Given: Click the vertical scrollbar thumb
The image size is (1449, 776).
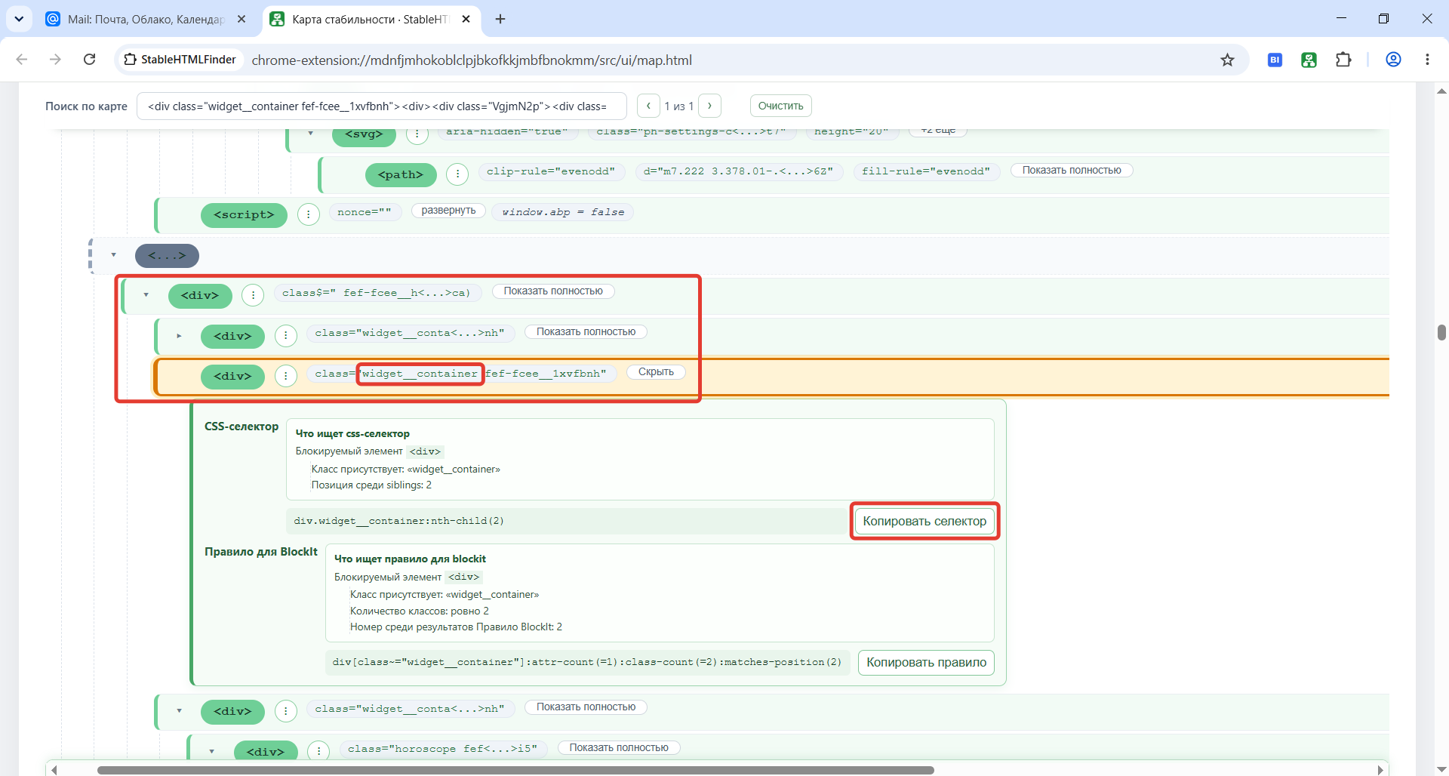Looking at the screenshot, I should (1441, 332).
